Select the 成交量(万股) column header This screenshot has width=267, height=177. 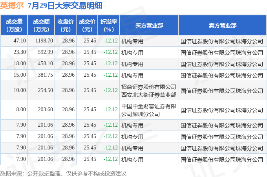(x=14, y=26)
